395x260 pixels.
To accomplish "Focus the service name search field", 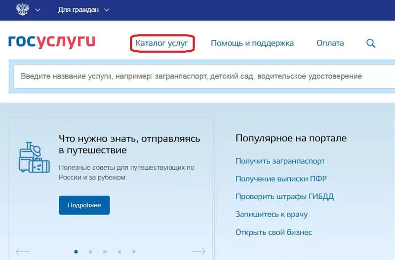I will click(204, 76).
